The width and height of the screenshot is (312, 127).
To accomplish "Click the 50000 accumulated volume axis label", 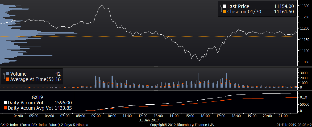I will pyautogui.click(x=305, y=104).
